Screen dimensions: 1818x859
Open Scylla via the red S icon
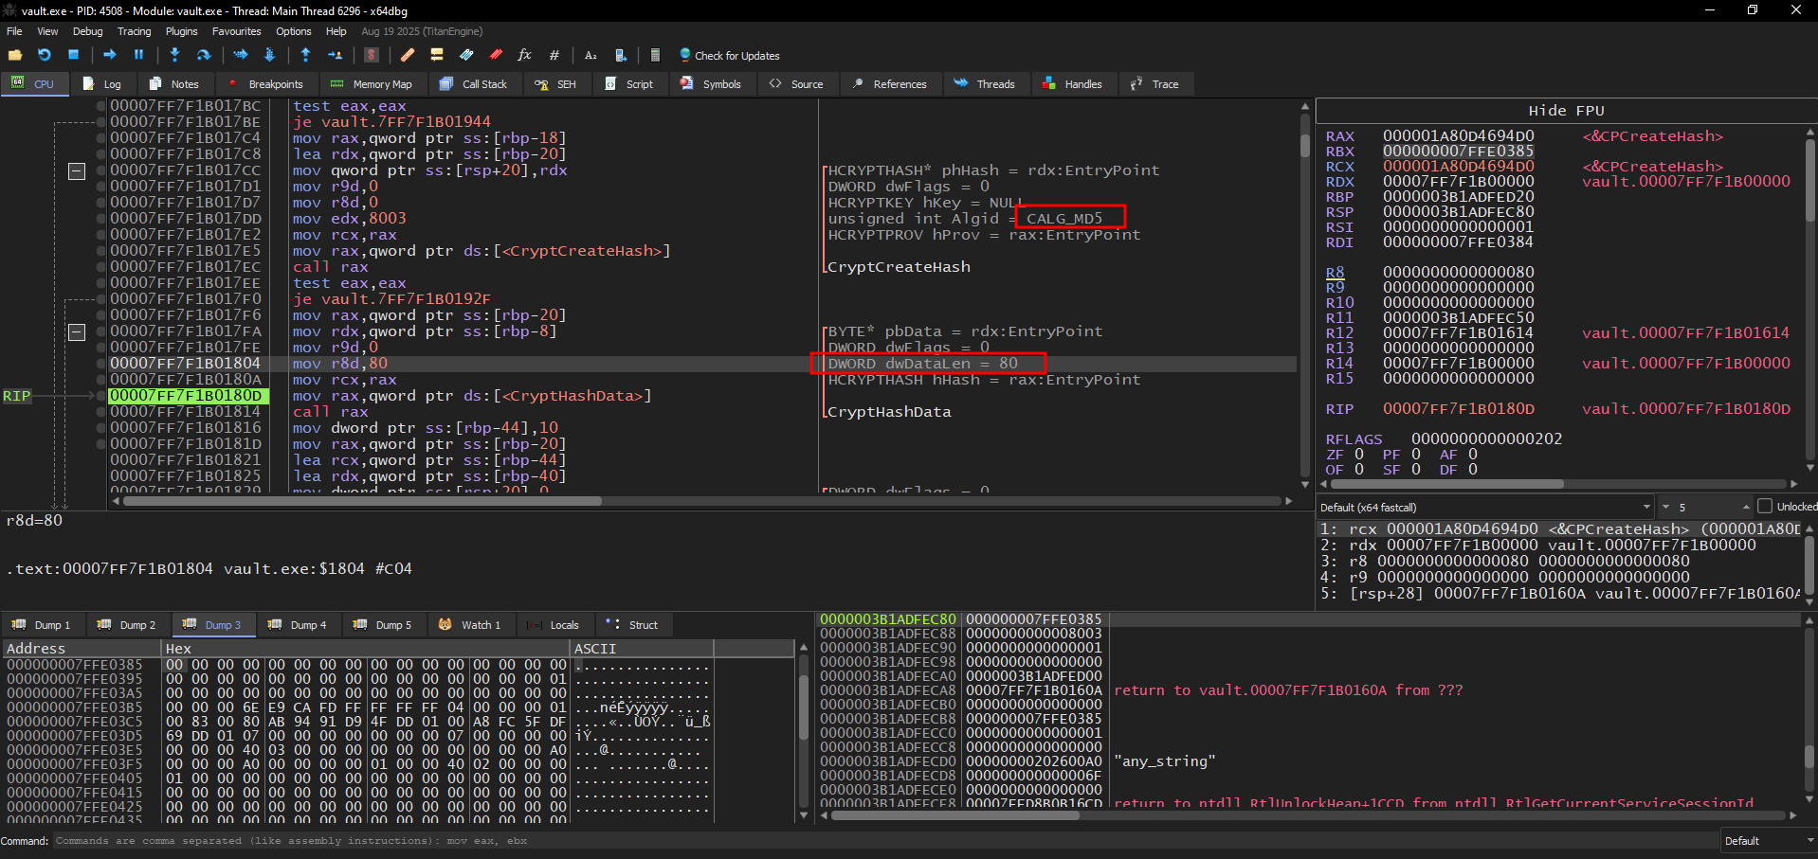tap(372, 55)
